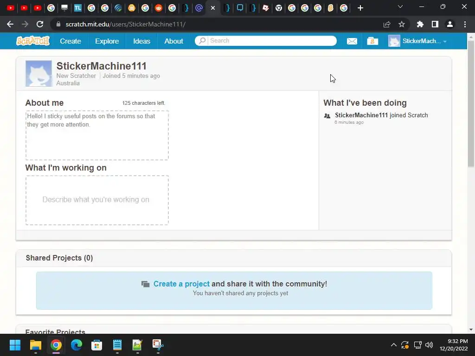Click the 'Australia' location text
Viewport: 475px width, 356px height.
pyautogui.click(x=68, y=83)
